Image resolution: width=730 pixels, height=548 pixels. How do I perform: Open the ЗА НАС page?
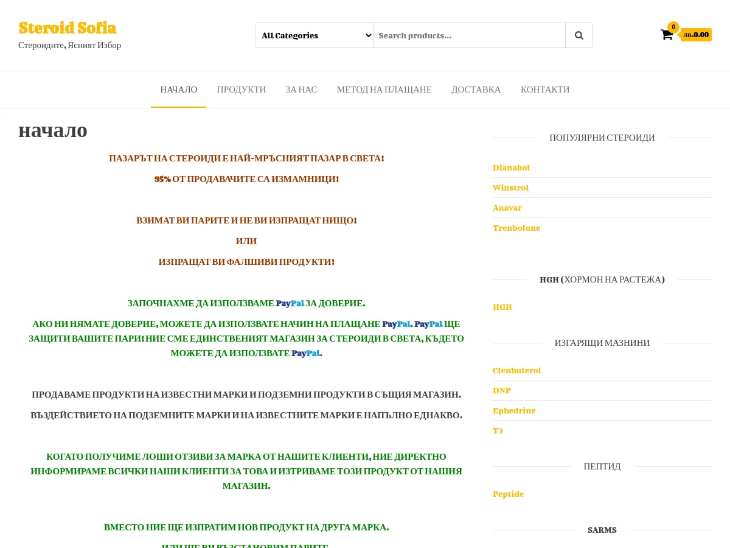click(x=301, y=90)
